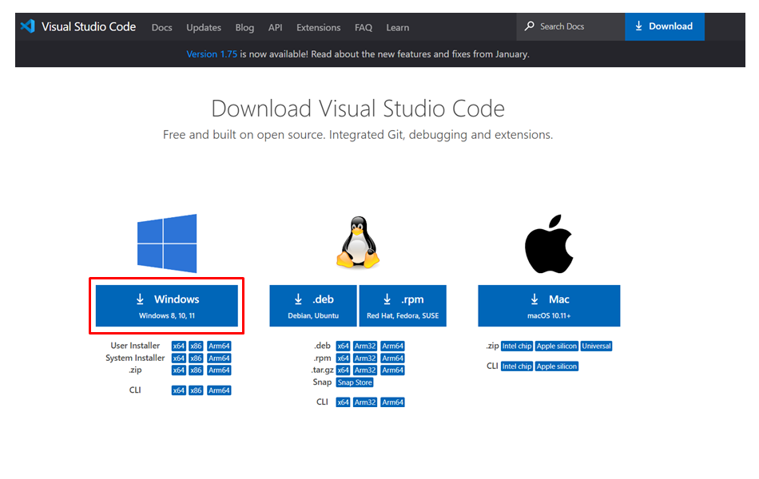759x479 pixels.
Task: Download the .deb Debian, Ubuntu package
Action: [313, 306]
